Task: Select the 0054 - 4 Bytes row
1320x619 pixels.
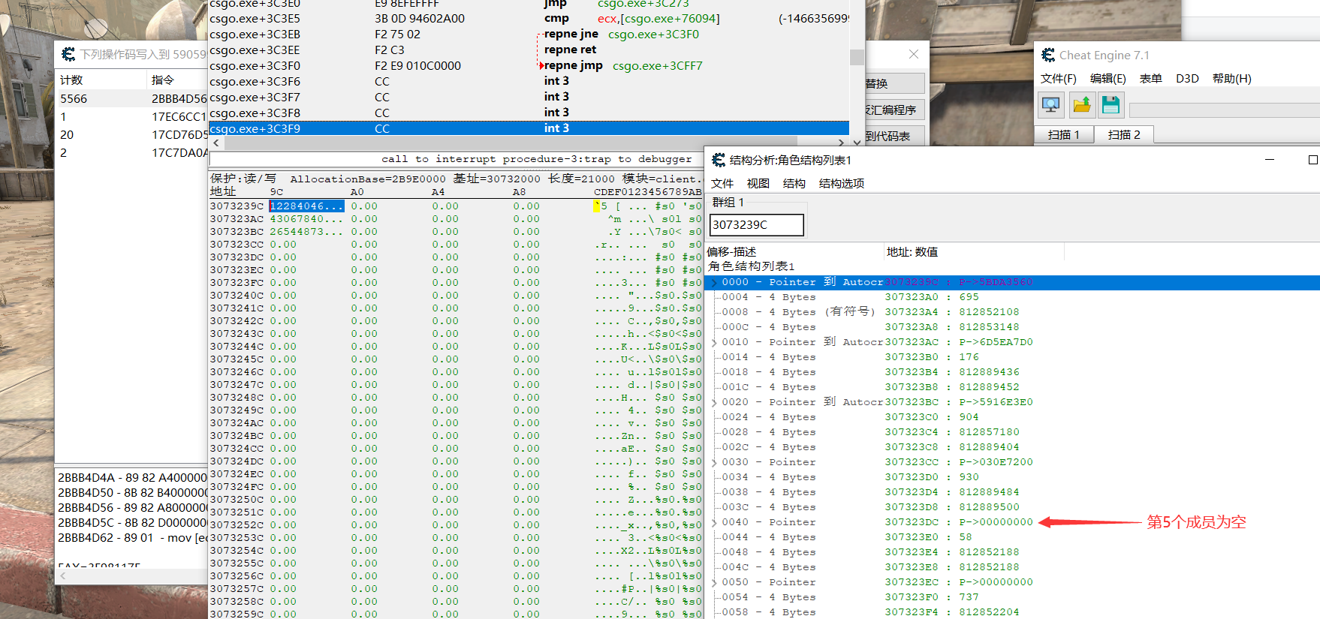Action: pos(1014,597)
